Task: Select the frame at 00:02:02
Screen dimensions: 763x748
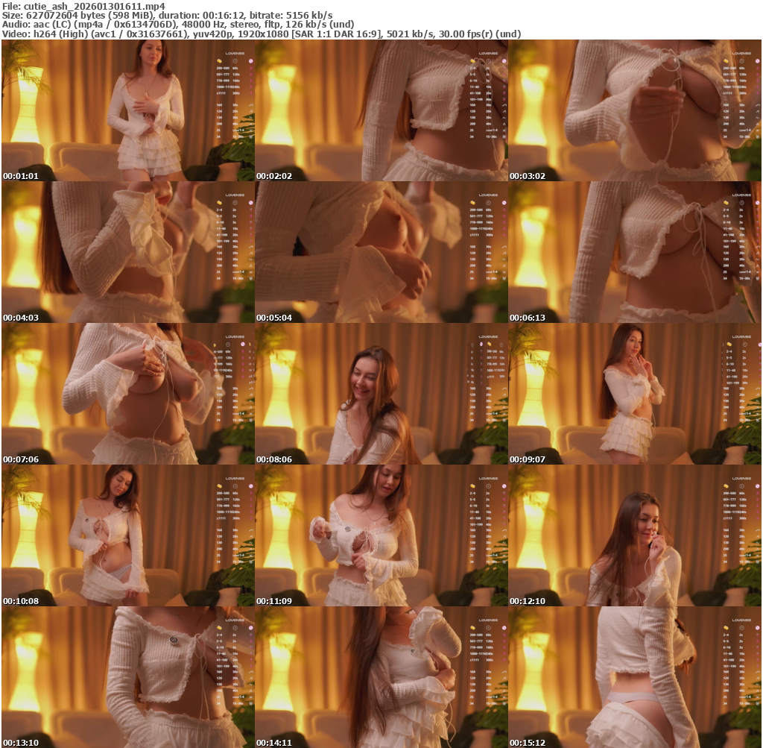Action: coord(381,110)
